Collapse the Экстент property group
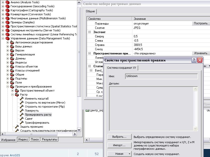Image resolution: width=210 pixels, height=157 pixels. click(x=89, y=32)
